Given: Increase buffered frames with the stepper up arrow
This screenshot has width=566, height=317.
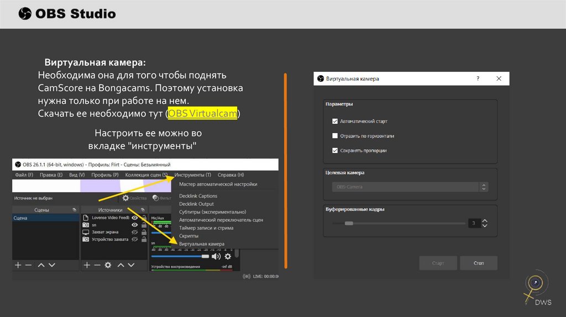Looking at the screenshot, I should [485, 220].
